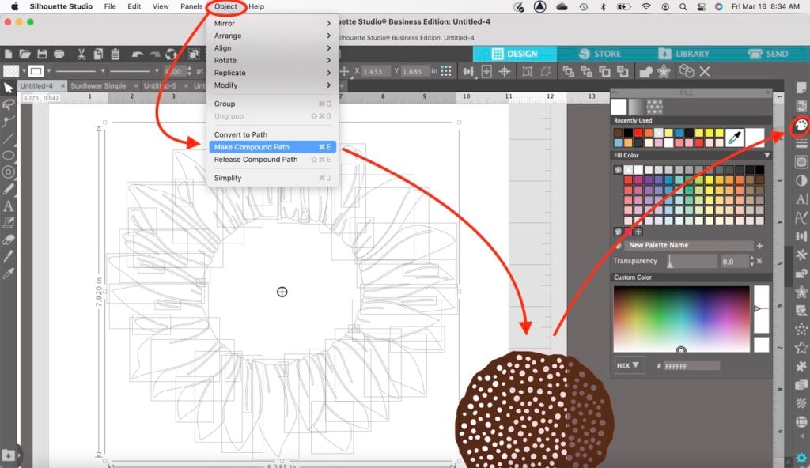Click the Align icon in the top toolbar
The image size is (810, 468).
pos(468,71)
